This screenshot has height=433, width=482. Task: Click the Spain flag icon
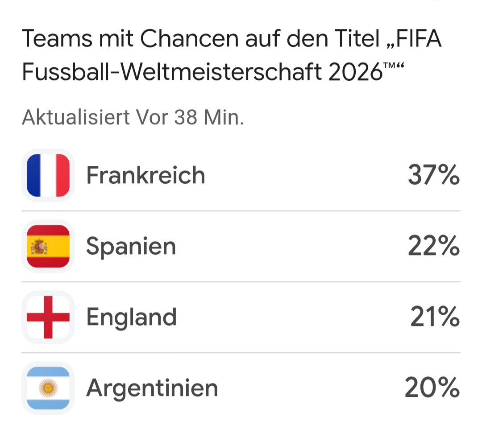[x=48, y=246]
